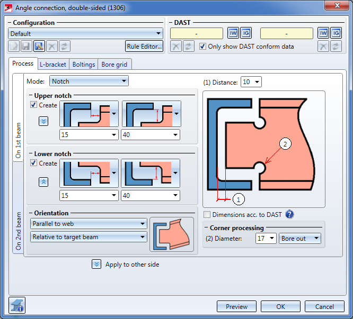Click delete icon under second DAST field
This screenshot has height=319, width=353.
(323, 46)
